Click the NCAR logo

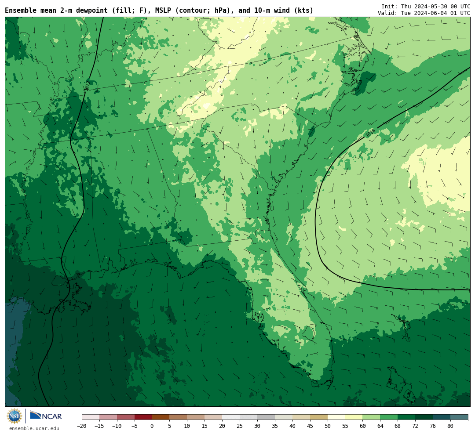(46, 416)
